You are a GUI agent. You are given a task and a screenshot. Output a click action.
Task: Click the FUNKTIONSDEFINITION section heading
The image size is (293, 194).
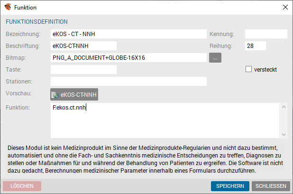click(x=37, y=22)
